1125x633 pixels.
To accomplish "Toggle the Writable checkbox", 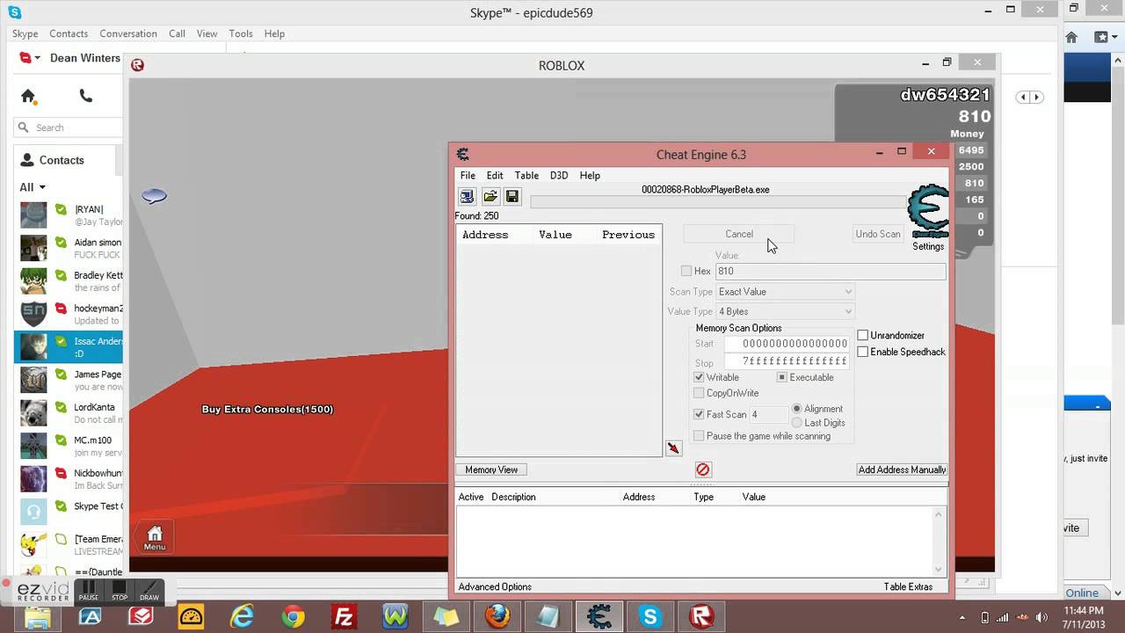I will [x=699, y=377].
